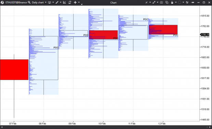Image resolution: width=212 pixels, height=129 pixels.
Task: Click ETHUSDT@Binance instrument name
Action: (16, 2)
